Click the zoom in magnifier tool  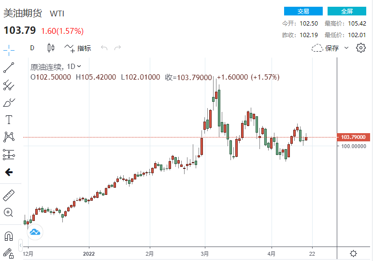[9, 212]
